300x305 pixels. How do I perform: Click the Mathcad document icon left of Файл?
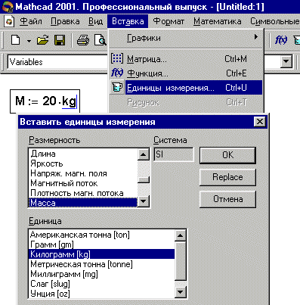9,21
